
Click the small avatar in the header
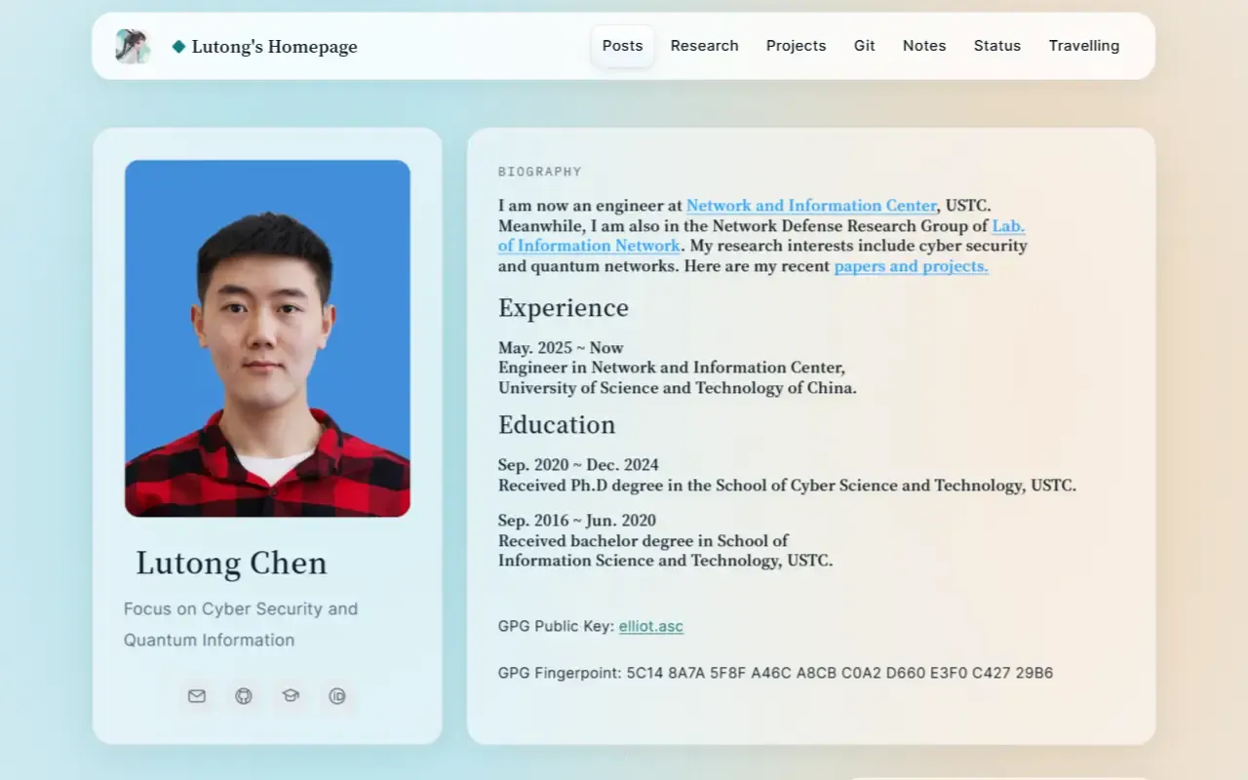tap(133, 46)
